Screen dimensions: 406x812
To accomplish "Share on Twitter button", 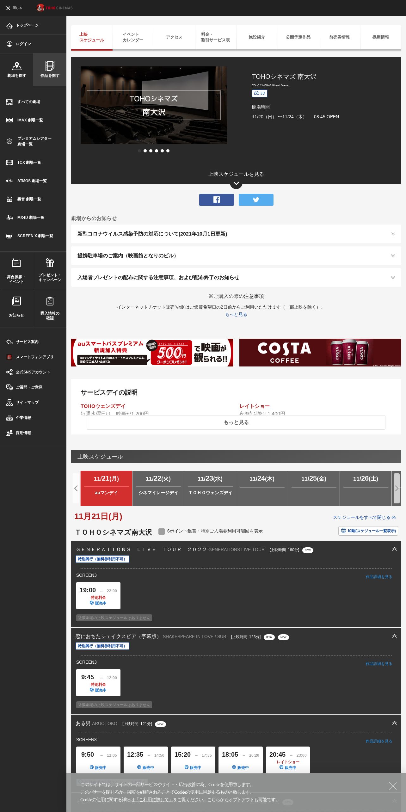I will point(256,200).
